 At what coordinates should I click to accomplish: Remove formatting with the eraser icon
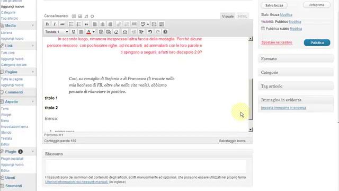point(116,32)
